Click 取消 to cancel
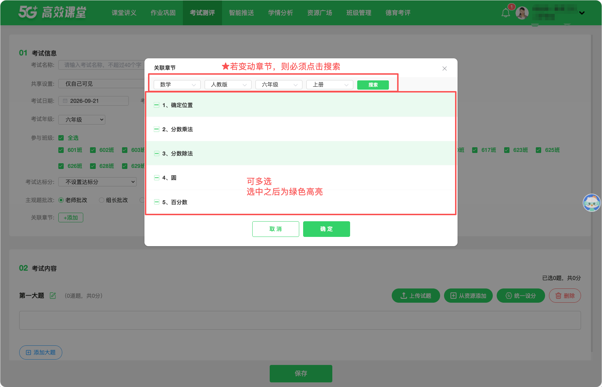Screen dimensions: 602x387 coord(276,229)
